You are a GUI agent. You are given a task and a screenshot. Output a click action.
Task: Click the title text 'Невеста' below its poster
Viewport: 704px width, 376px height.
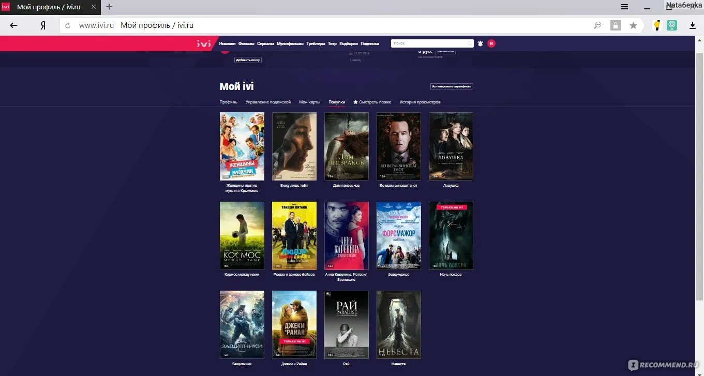tap(398, 364)
